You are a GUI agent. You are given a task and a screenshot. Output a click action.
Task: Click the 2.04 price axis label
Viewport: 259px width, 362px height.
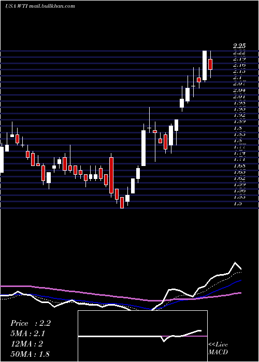[x=239, y=90]
